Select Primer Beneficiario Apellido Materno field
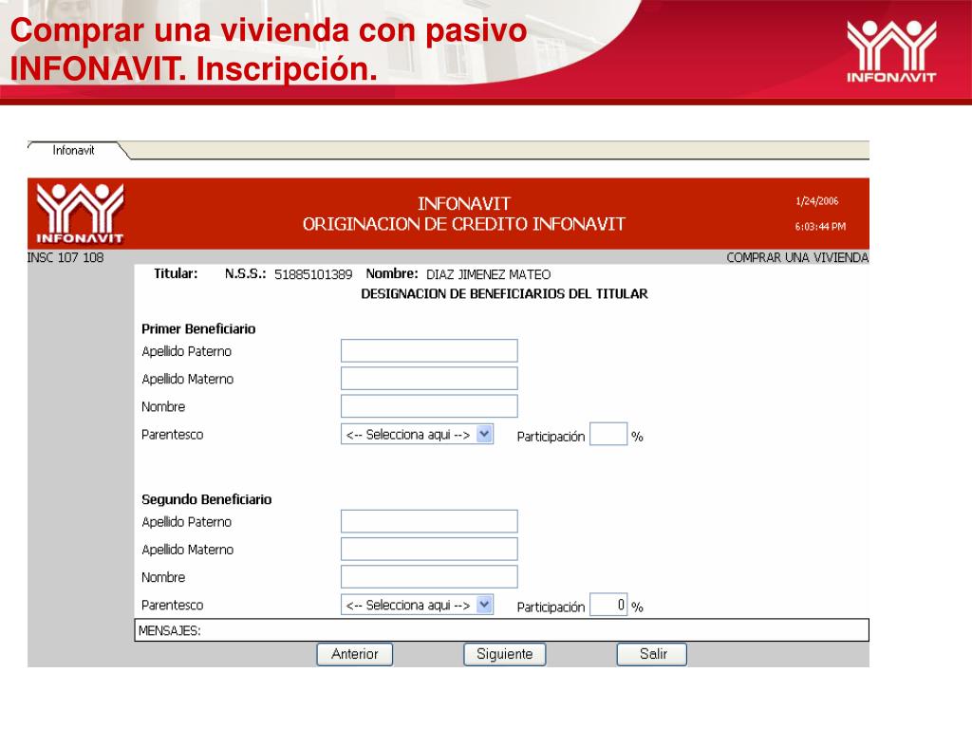Viewport: 972px width, 729px height. click(x=429, y=379)
